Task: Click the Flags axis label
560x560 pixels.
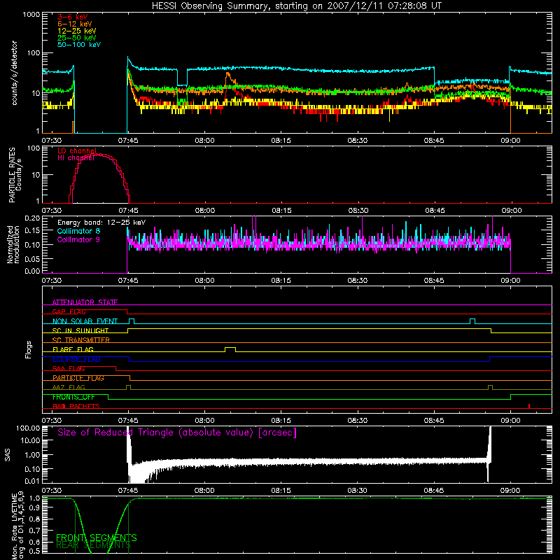Action: [29, 349]
